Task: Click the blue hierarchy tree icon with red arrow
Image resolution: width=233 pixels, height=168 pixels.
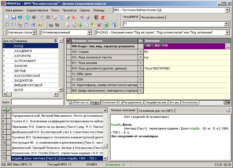Action: 61,17
